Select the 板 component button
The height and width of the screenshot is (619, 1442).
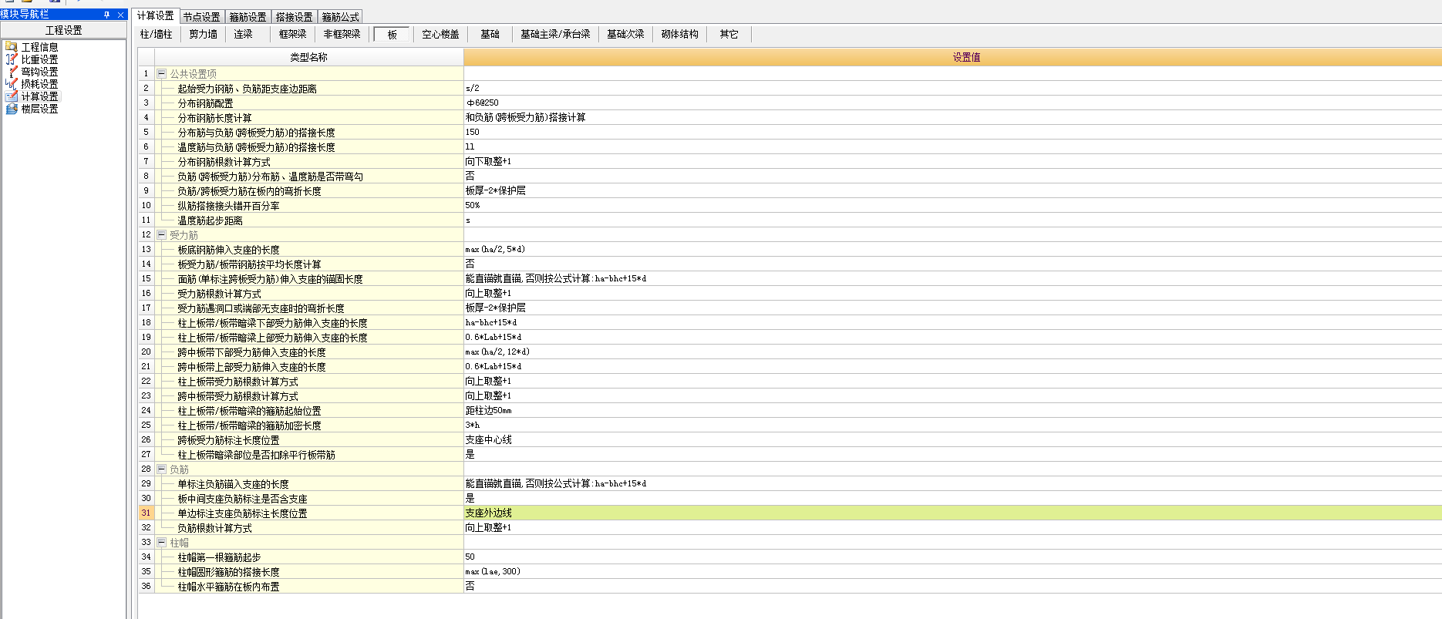(x=393, y=34)
